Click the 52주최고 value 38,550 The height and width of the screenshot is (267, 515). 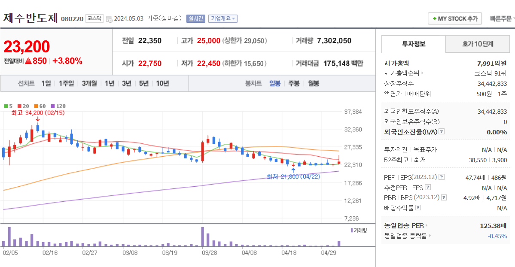[x=478, y=160]
